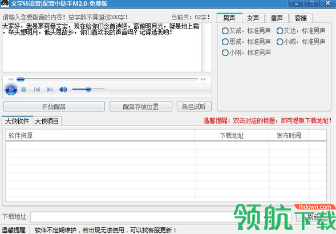The image size is (336, 234).
Task: Click the 软件资源 column header
Action: click(x=100, y=135)
